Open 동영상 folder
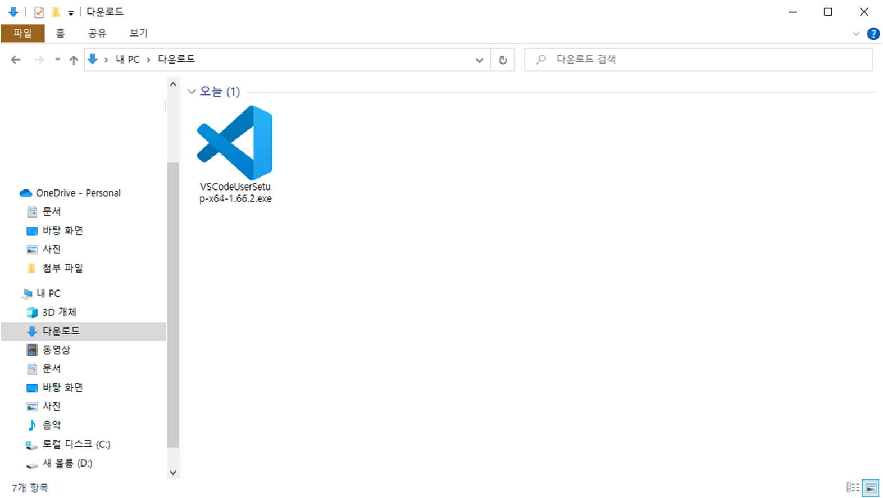The width and height of the screenshot is (883, 498). click(x=56, y=350)
